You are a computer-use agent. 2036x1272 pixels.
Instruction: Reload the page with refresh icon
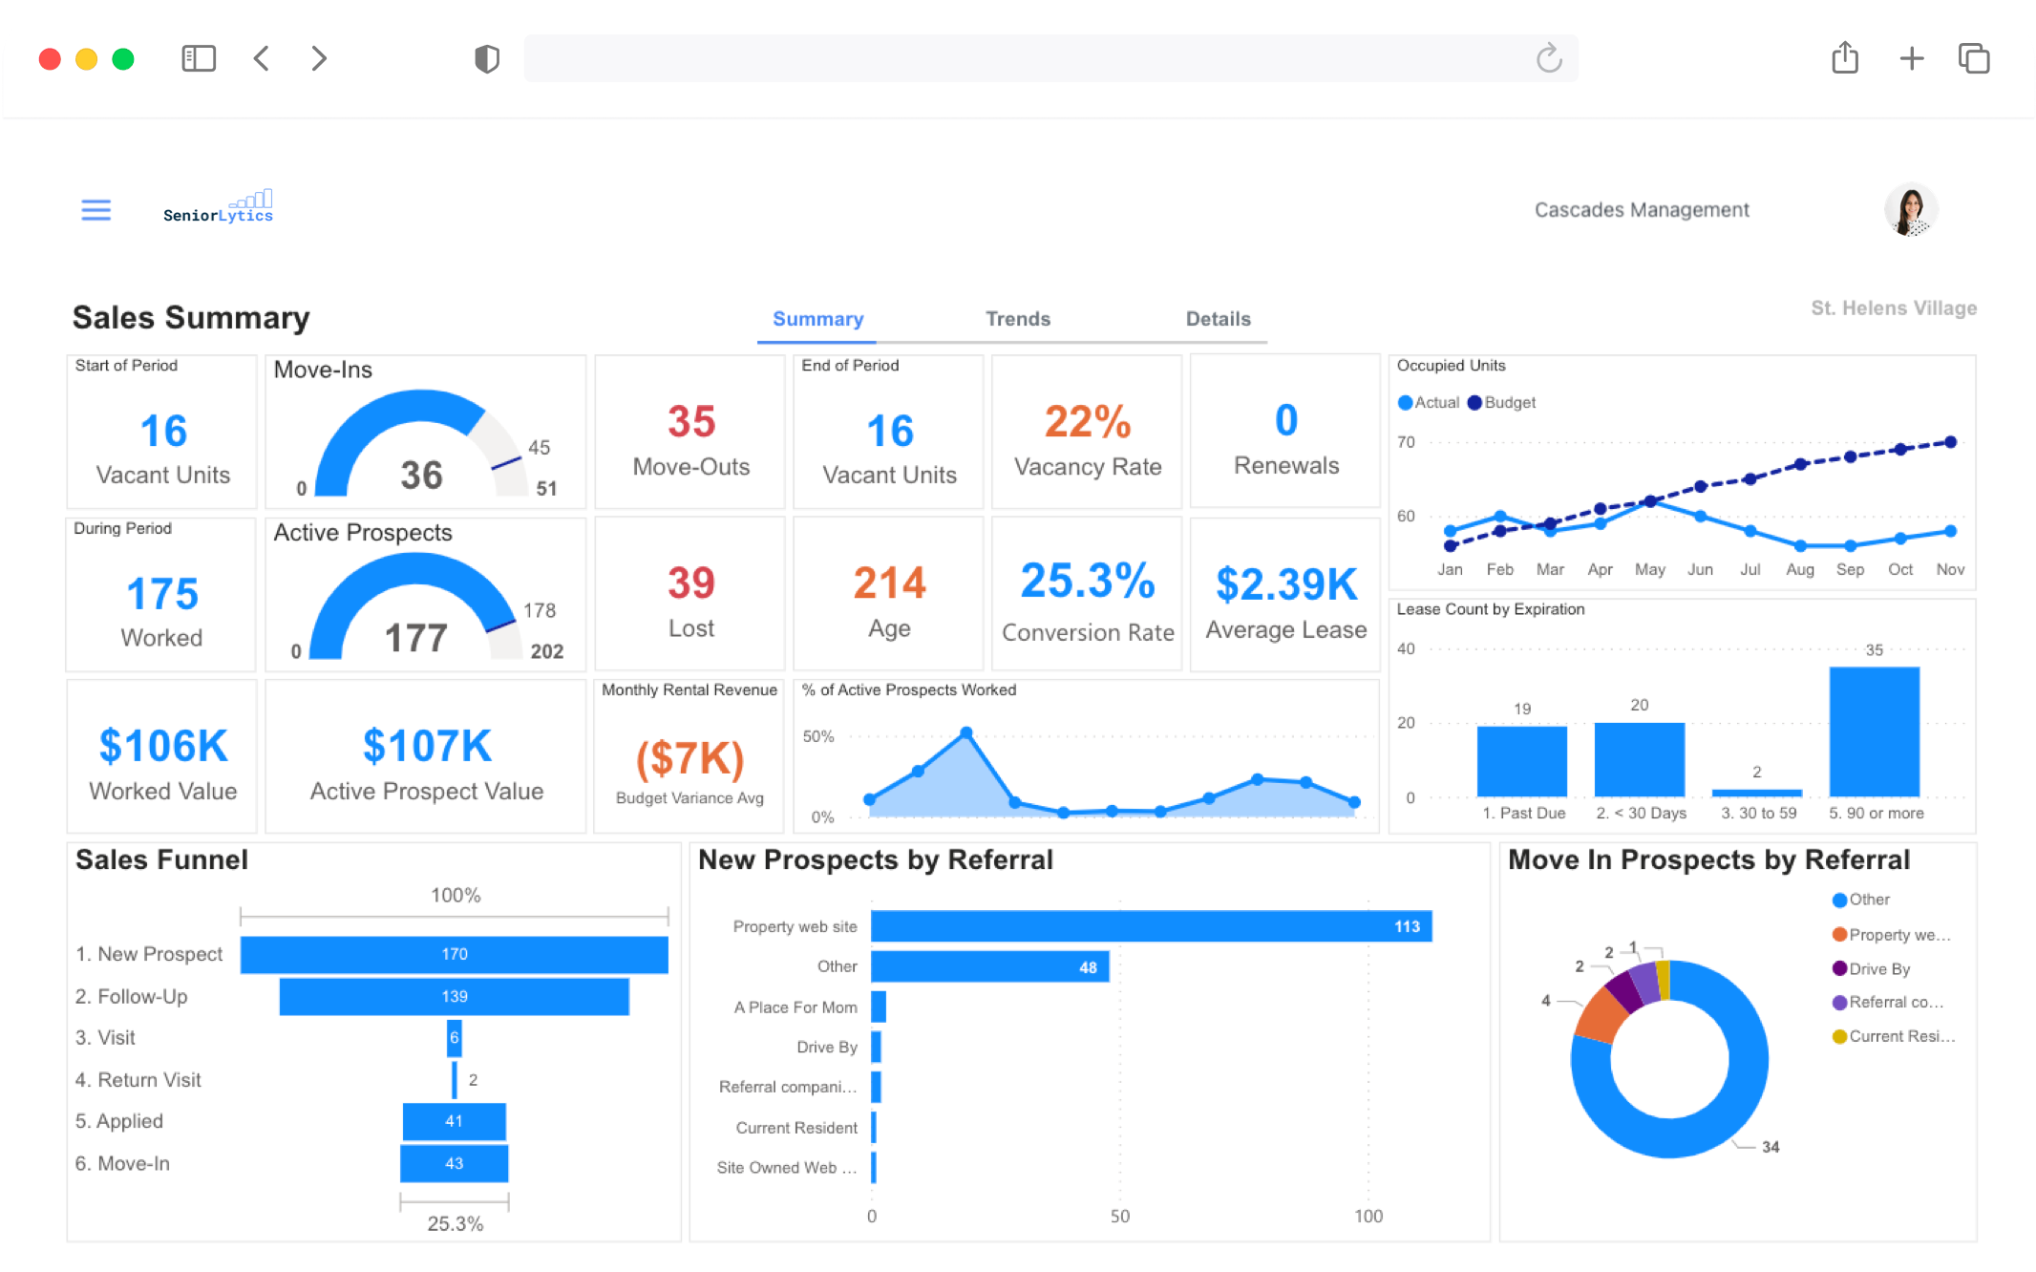coord(1548,59)
